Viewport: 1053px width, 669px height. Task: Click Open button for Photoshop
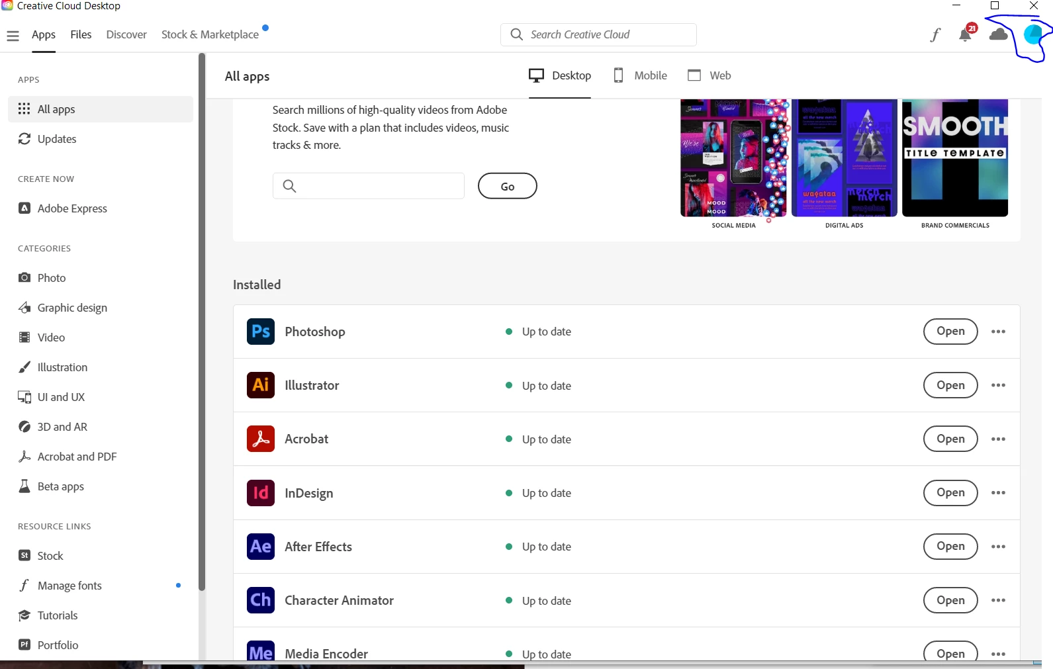(x=950, y=332)
